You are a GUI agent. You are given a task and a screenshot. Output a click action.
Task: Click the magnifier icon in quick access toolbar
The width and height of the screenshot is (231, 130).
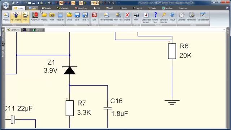[49, 3]
